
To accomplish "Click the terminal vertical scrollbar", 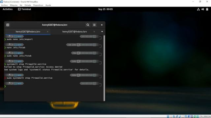I will tap(104, 68).
